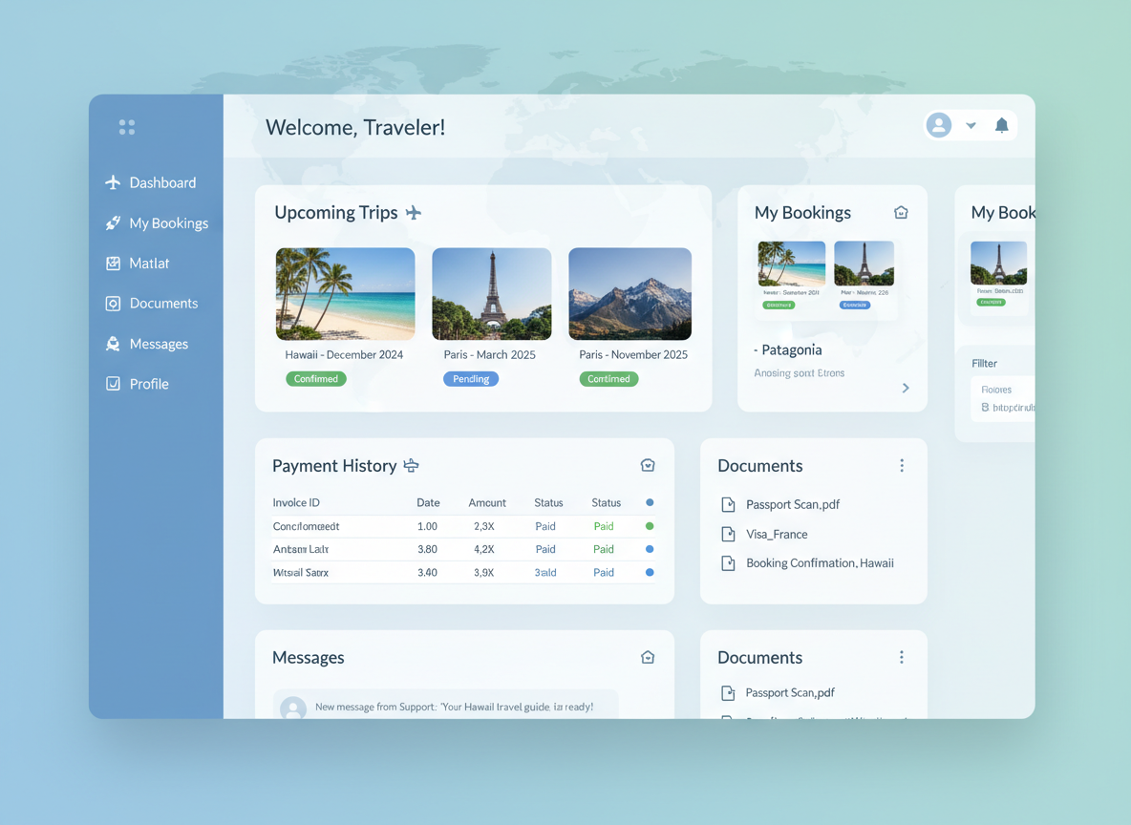
Task: Select the Documents sidebar icon
Action: pos(113,303)
